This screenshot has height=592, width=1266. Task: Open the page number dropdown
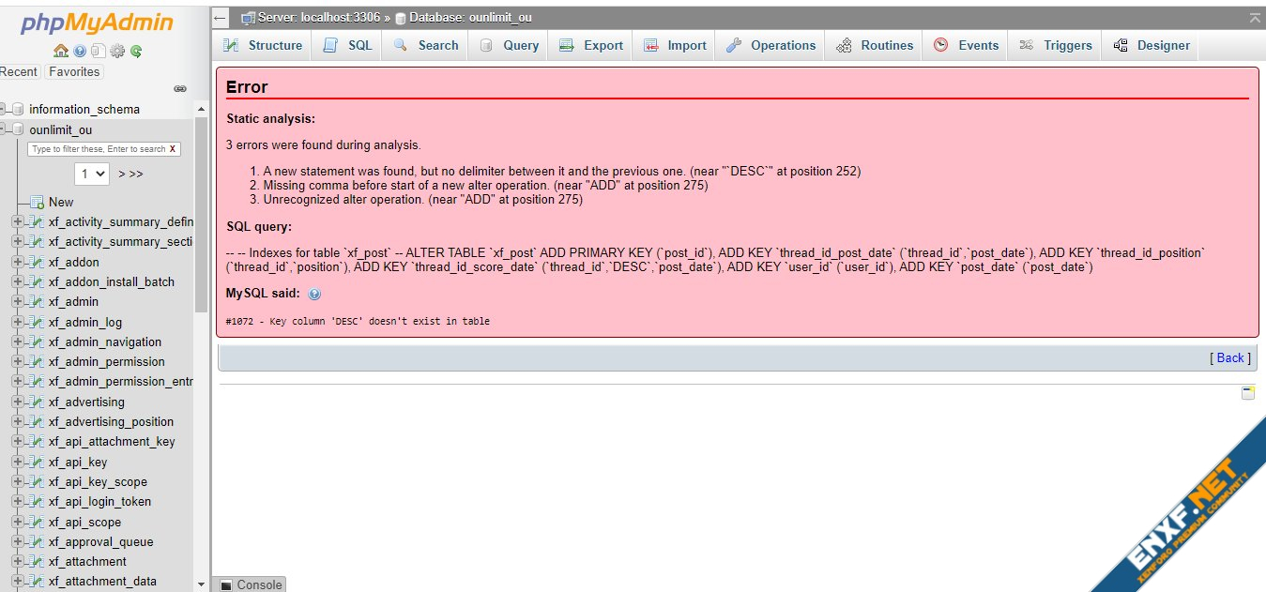pyautogui.click(x=93, y=174)
